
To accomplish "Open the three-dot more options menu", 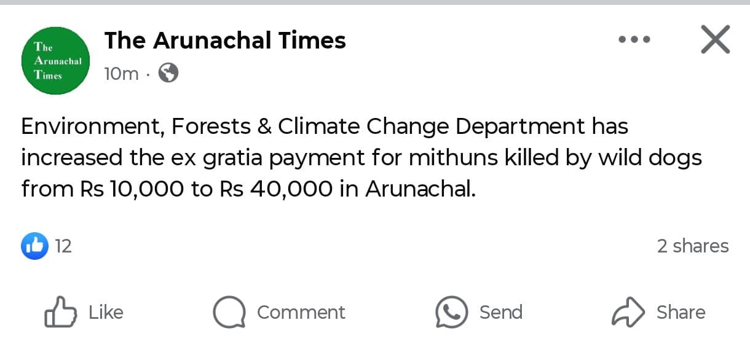I will 634,39.
